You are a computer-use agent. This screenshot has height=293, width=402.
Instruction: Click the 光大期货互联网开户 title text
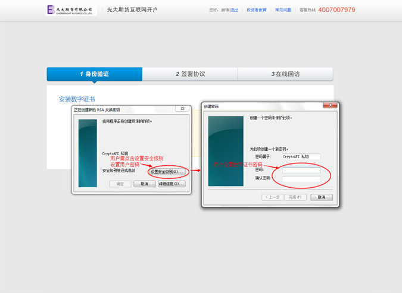(132, 10)
